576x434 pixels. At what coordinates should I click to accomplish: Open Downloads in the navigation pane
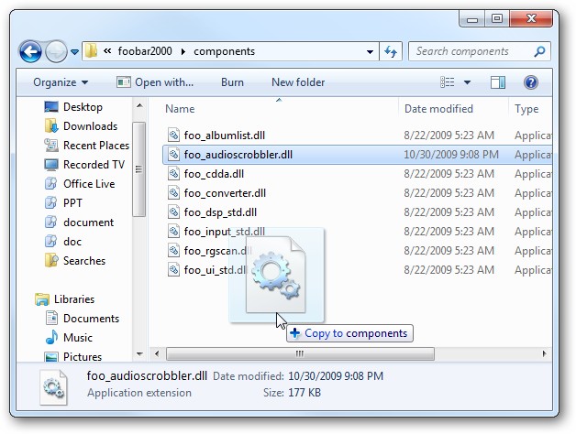tap(91, 126)
